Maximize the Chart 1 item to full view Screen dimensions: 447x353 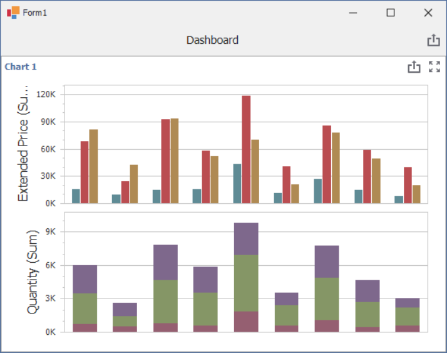434,67
